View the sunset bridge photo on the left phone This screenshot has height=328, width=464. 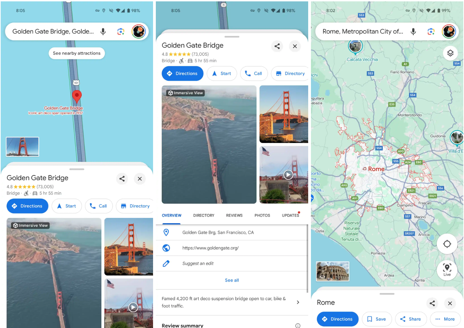129,247
